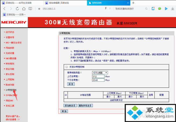This screenshot has width=176, height=122.
Task: Click the browser forward arrow
Action: tap(11, 9)
